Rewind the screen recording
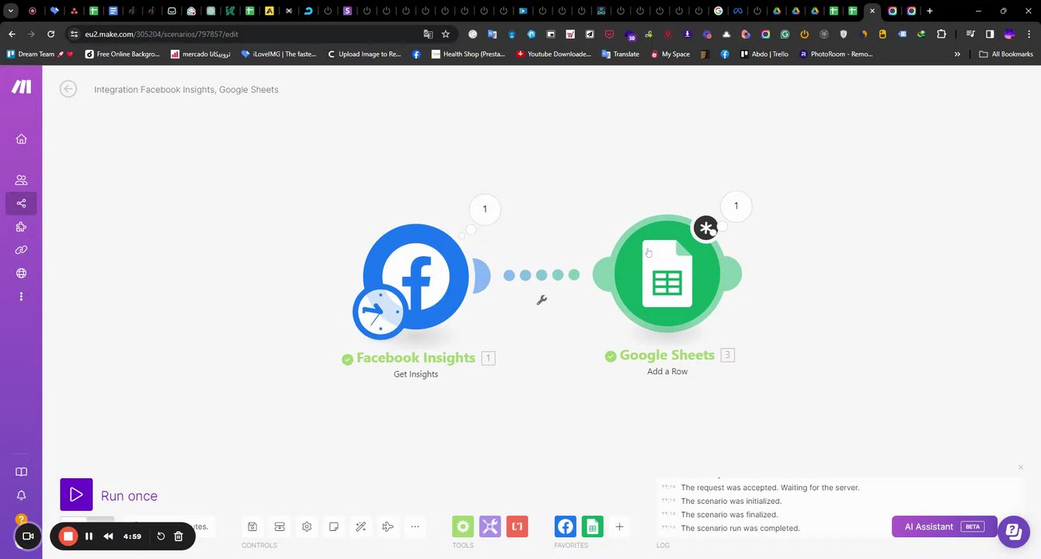The height and width of the screenshot is (559, 1041). [x=108, y=536]
